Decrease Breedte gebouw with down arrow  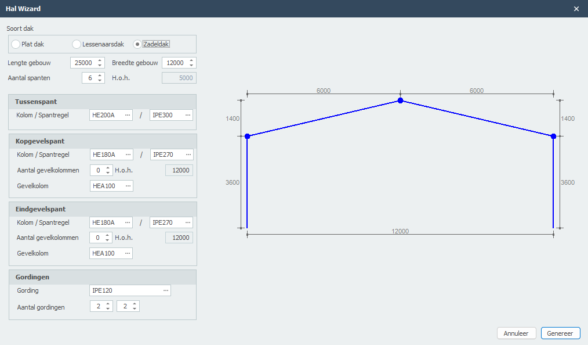click(192, 66)
